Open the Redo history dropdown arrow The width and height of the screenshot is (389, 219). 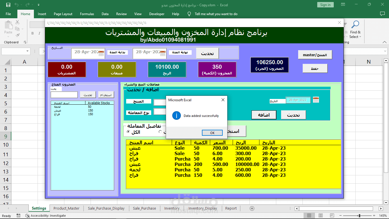[32, 5]
